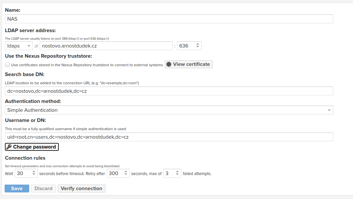The height and width of the screenshot is (199, 353).
Task: Decrease max failed attempts value
Action: click(177, 175)
